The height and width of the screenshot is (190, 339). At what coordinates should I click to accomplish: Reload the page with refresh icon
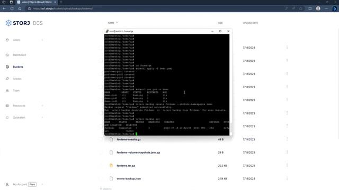pyautogui.click(x=12, y=8)
